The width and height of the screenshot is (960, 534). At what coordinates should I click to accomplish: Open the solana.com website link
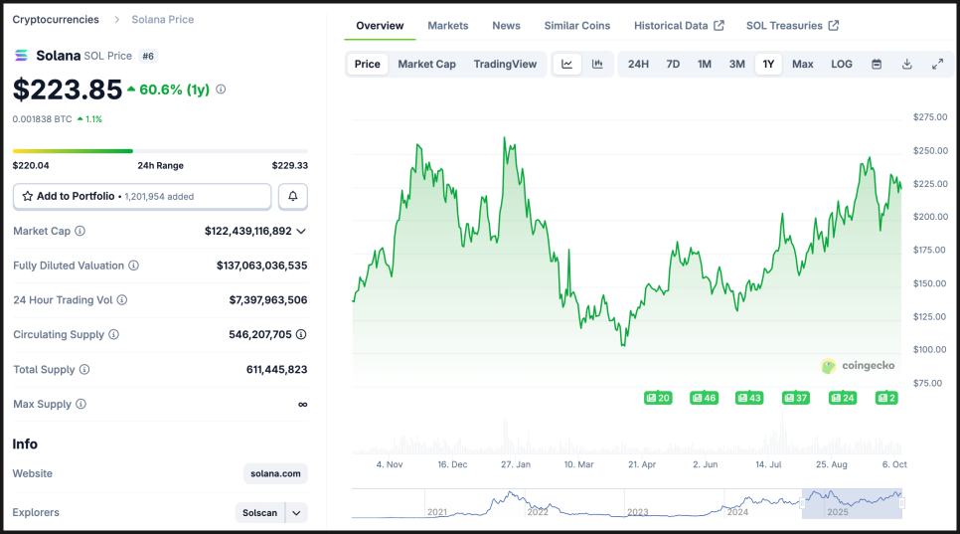coord(276,474)
